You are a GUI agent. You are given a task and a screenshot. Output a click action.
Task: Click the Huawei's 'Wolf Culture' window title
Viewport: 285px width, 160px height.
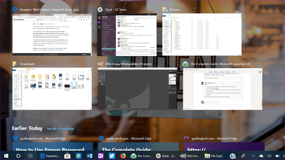[50, 10]
